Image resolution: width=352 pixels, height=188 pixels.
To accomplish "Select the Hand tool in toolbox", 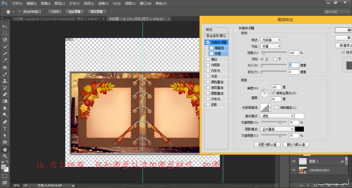I will pos(5,149).
